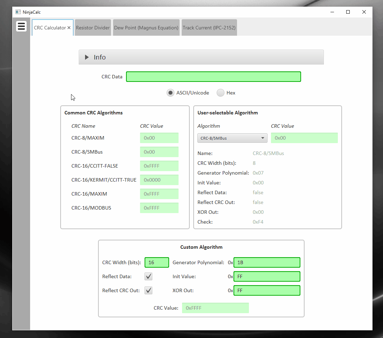Screen dimensions: 383x338
Task: Open the hamburger menu in the sidebar
Action: pos(21,26)
